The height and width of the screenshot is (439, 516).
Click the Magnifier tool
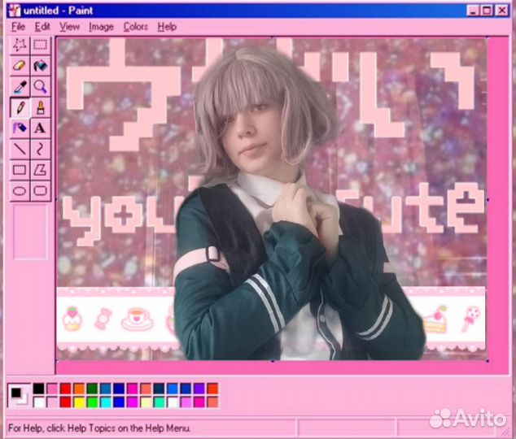tap(40, 87)
